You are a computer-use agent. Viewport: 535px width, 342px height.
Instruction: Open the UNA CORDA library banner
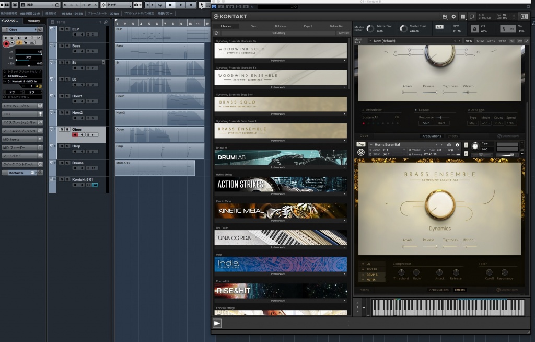click(281, 237)
